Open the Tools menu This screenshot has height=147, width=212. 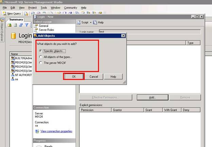43,7
